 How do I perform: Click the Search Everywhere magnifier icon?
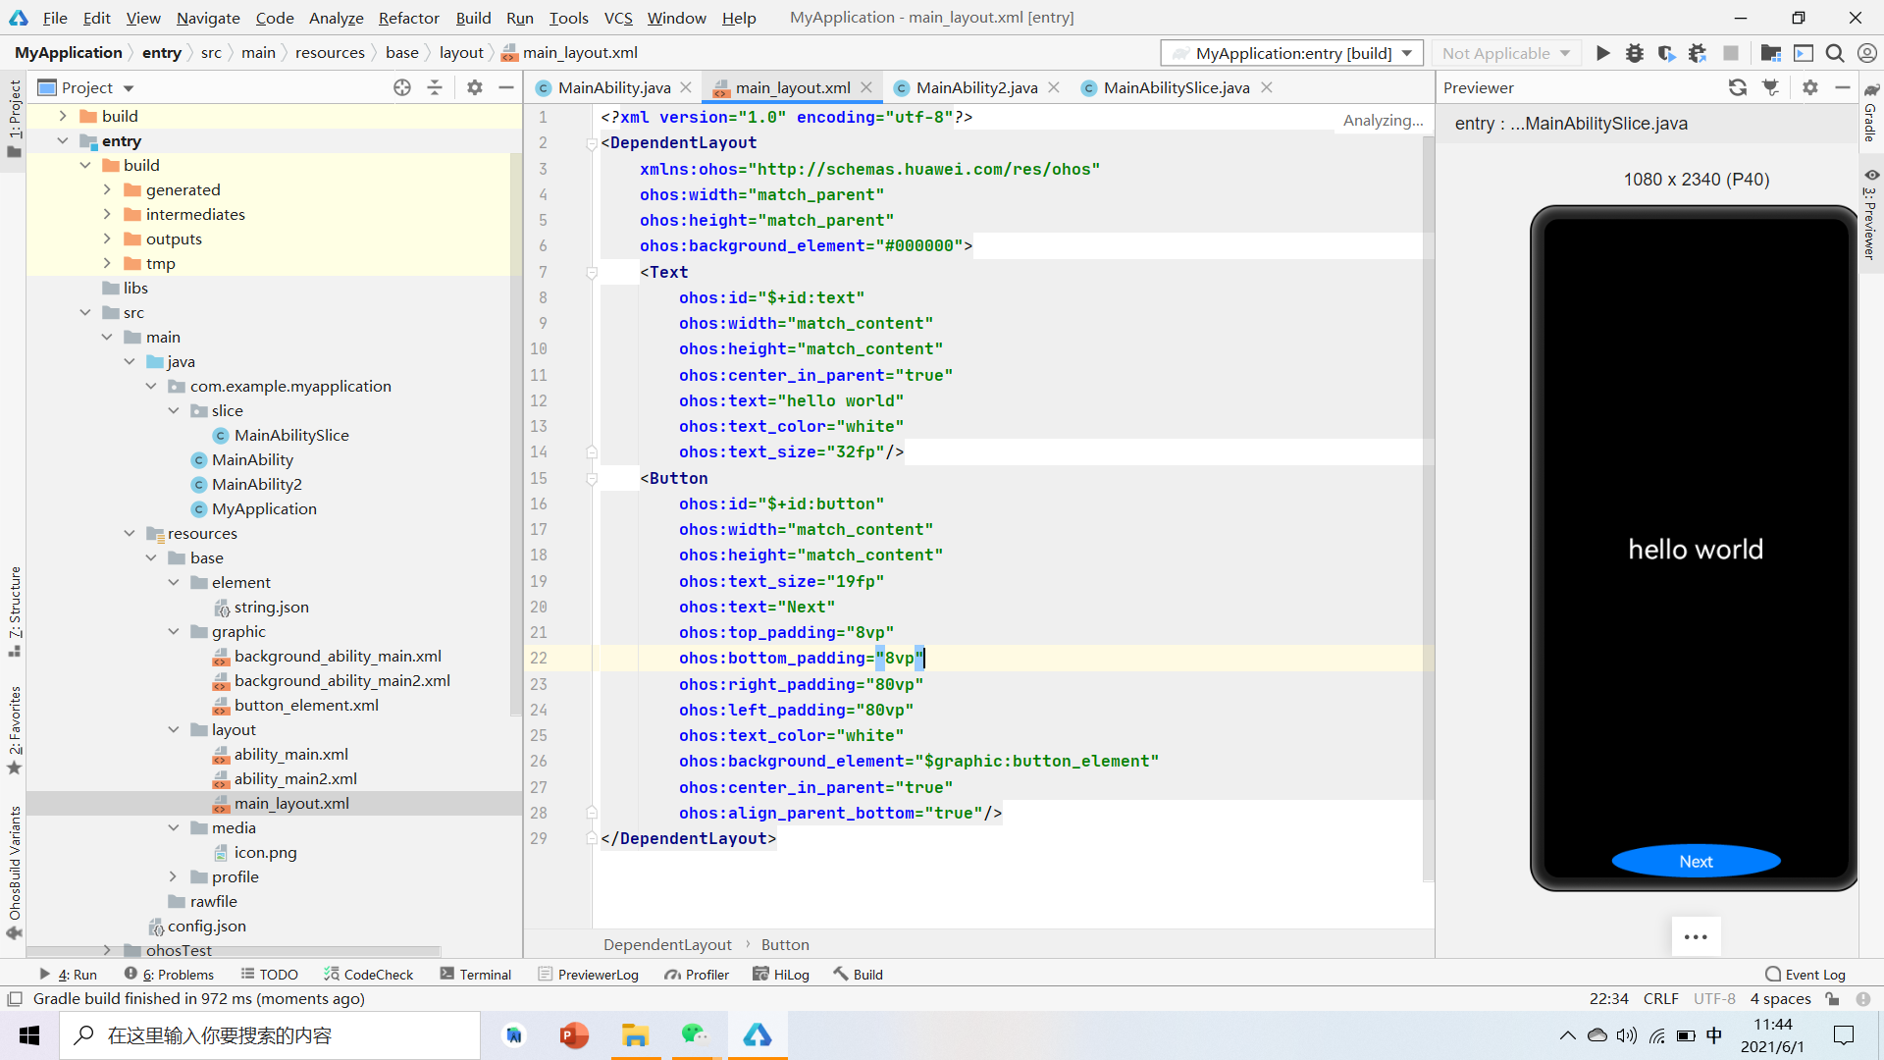pos(1835,53)
